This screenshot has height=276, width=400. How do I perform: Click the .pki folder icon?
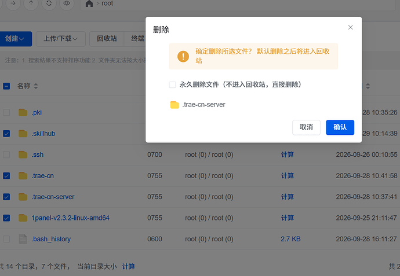click(x=23, y=112)
